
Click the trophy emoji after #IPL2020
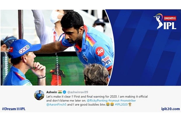click(x=130, y=105)
